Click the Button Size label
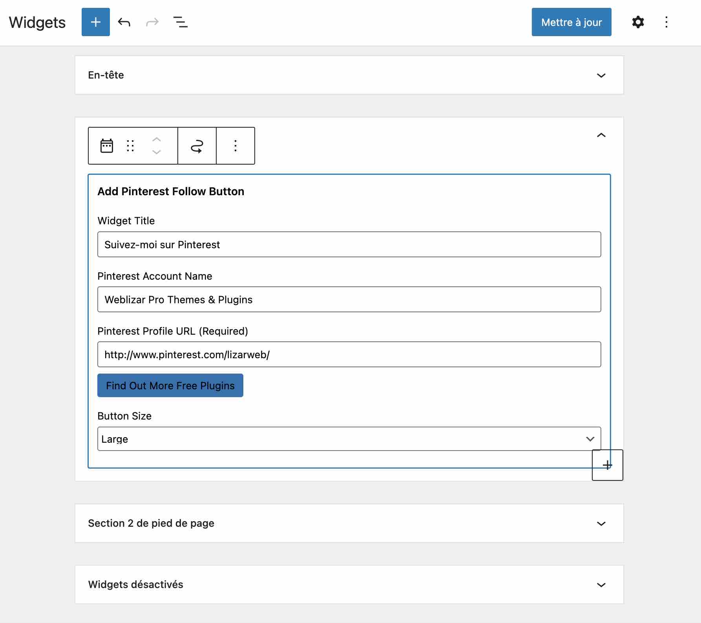This screenshot has width=701, height=623. tap(124, 416)
